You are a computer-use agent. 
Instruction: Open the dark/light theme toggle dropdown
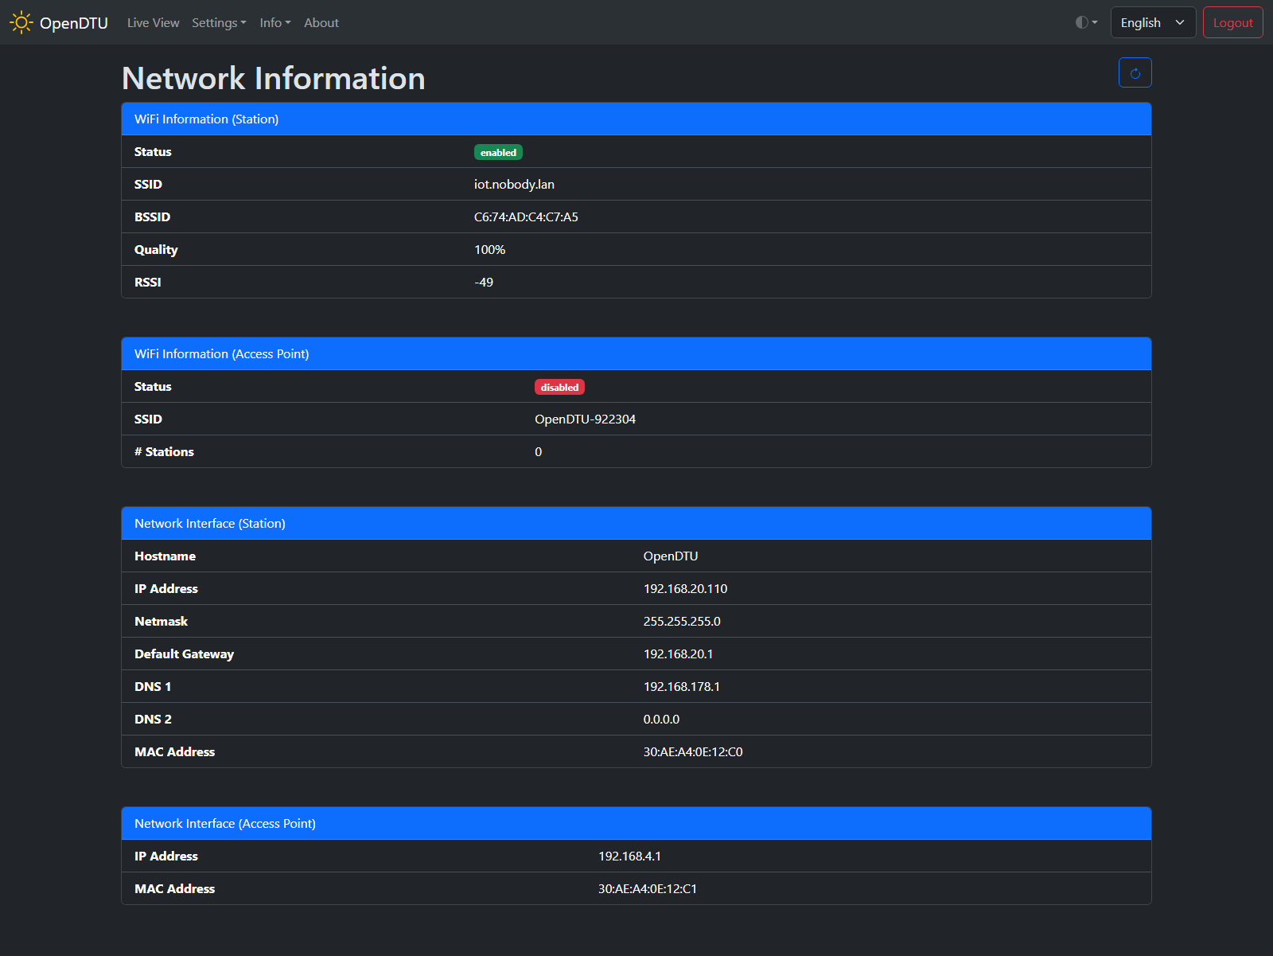[1086, 22]
